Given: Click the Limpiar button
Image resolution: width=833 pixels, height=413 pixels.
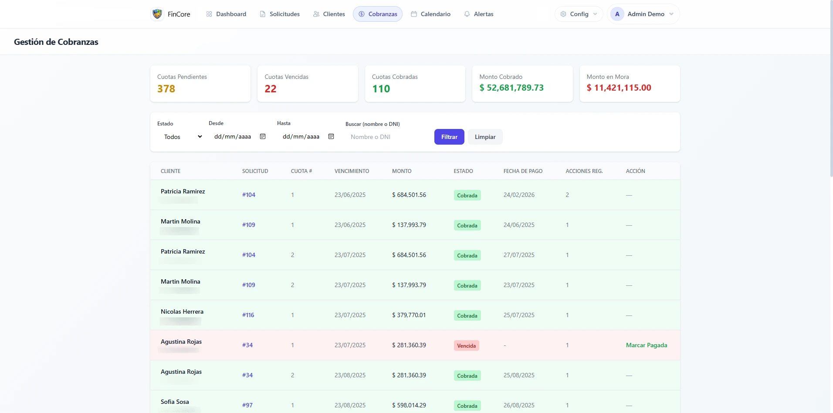Looking at the screenshot, I should [x=485, y=137].
